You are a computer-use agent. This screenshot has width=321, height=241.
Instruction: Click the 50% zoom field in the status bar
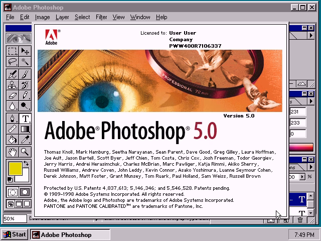coord(14,219)
